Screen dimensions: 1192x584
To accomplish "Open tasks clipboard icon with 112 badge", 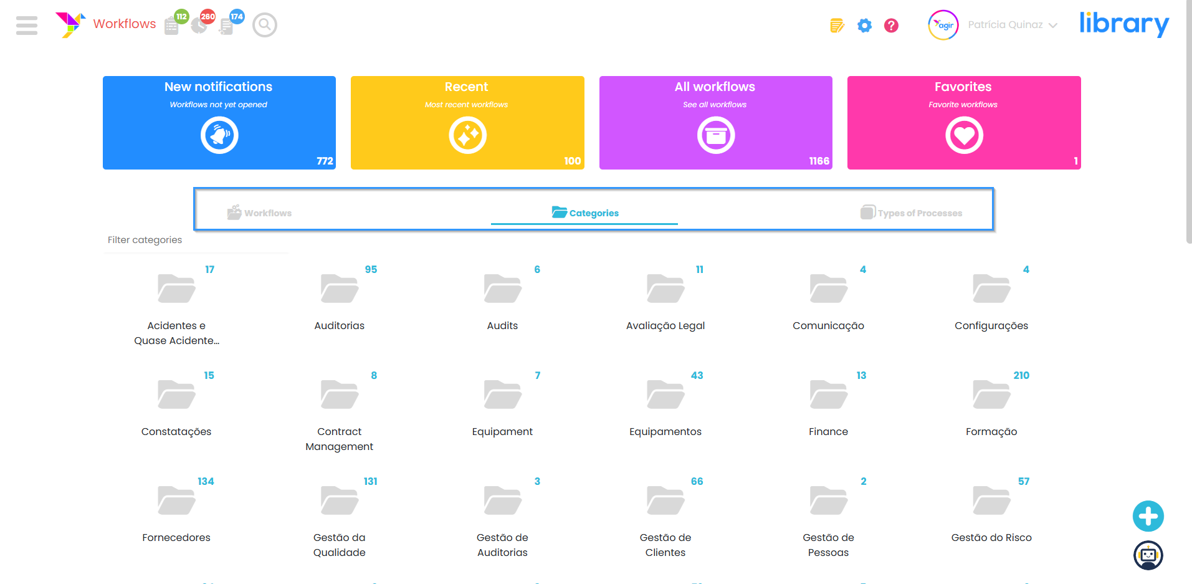I will pyautogui.click(x=171, y=26).
